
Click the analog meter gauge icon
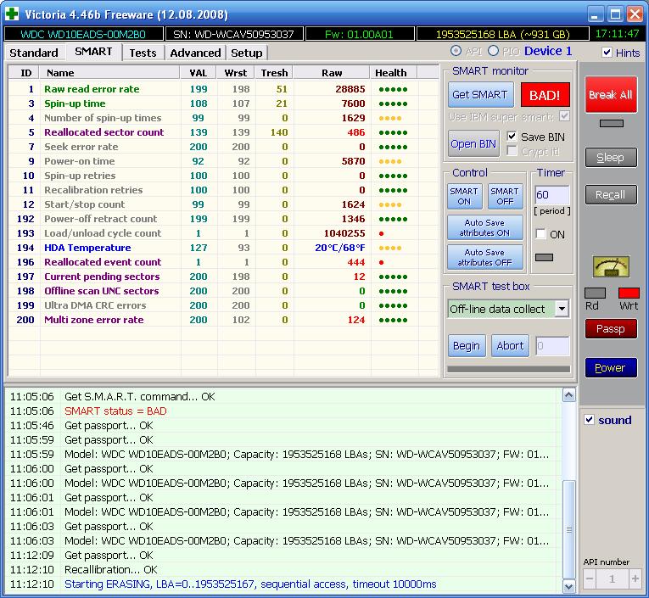pos(611,267)
